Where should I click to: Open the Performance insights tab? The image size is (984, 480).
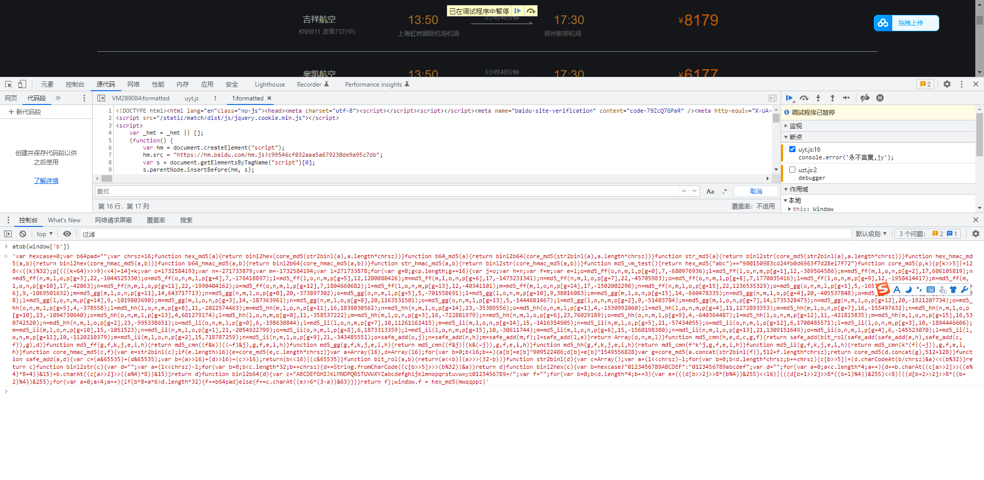point(377,84)
